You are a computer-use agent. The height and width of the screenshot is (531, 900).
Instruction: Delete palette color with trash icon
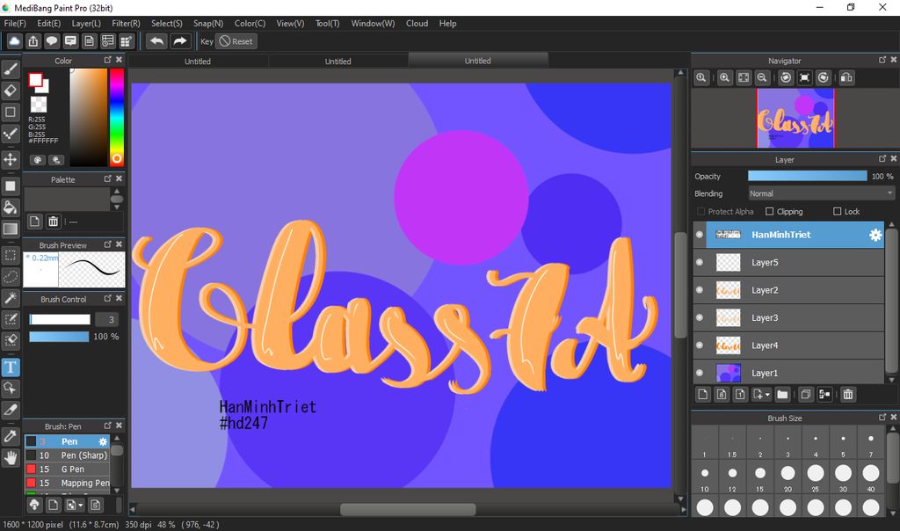[x=54, y=221]
